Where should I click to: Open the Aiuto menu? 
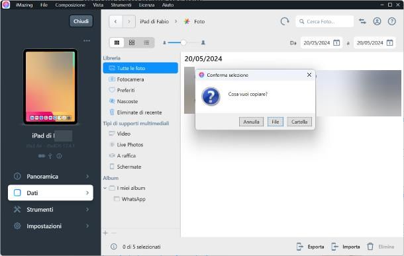[168, 5]
